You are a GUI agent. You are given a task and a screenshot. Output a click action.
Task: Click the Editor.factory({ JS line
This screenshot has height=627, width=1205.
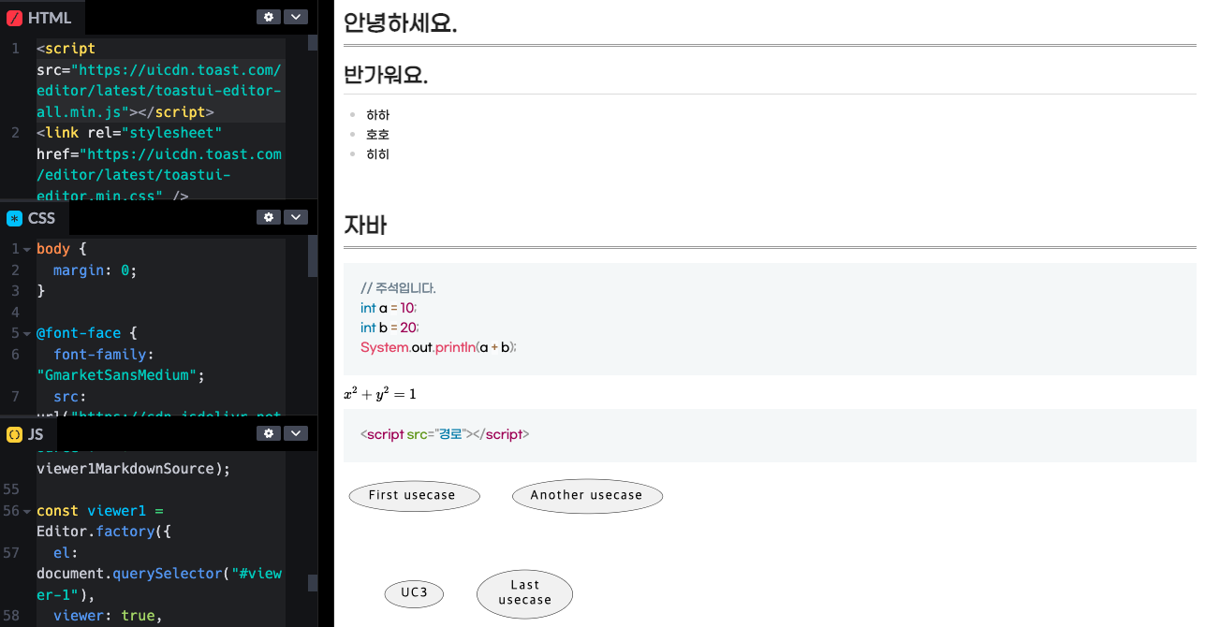(104, 532)
